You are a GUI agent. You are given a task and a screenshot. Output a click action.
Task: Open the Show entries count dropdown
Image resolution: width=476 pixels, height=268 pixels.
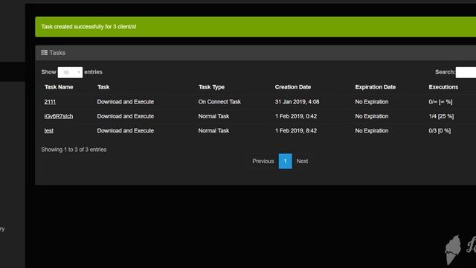point(70,72)
